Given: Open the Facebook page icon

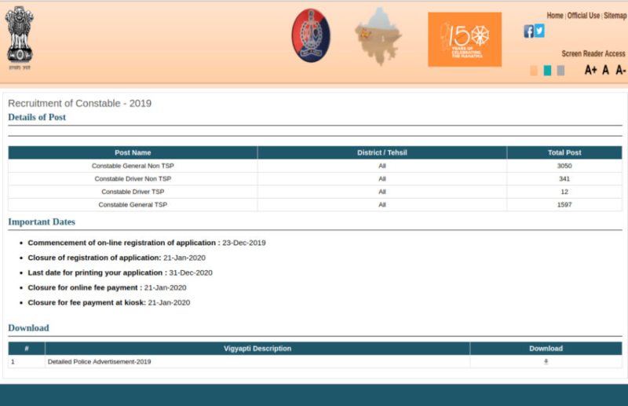Looking at the screenshot, I should (529, 31).
